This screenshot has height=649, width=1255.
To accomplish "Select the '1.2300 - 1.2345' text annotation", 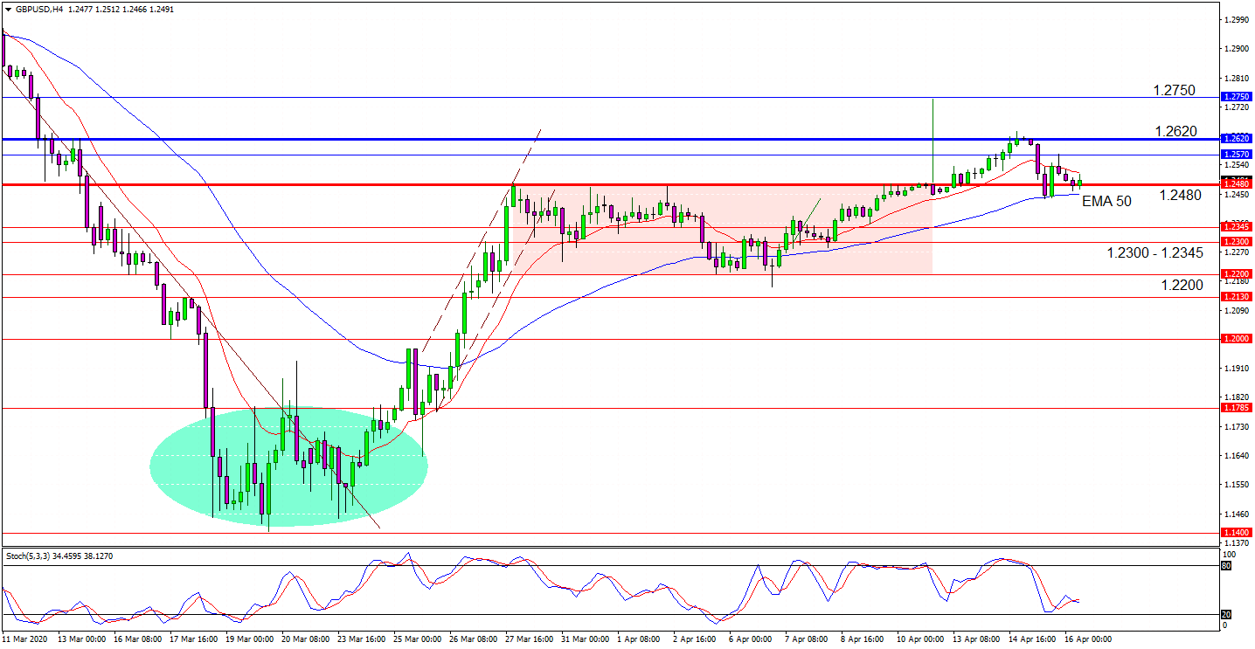I will 1154,253.
